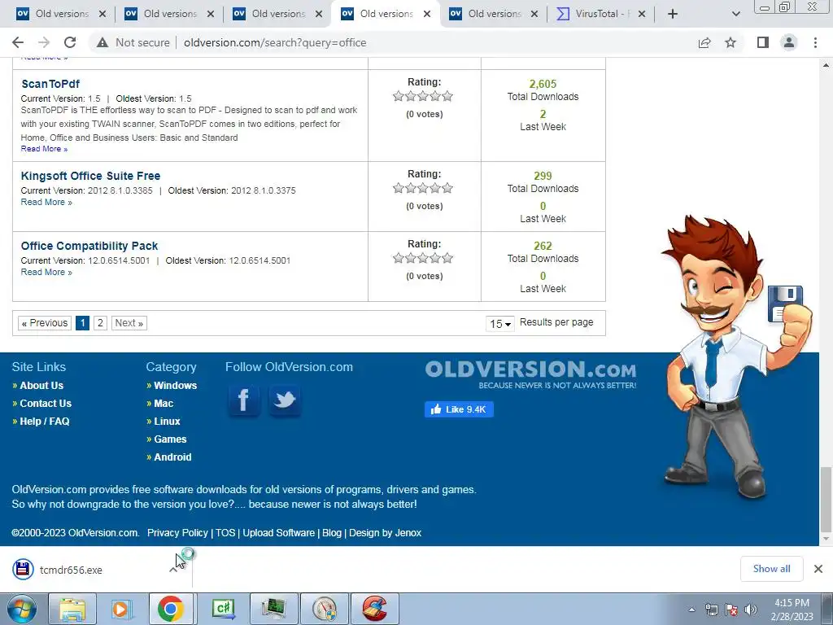Viewport: 833px width, 625px height.
Task: Rate Kingsoft Office Suite one star
Action: [399, 188]
